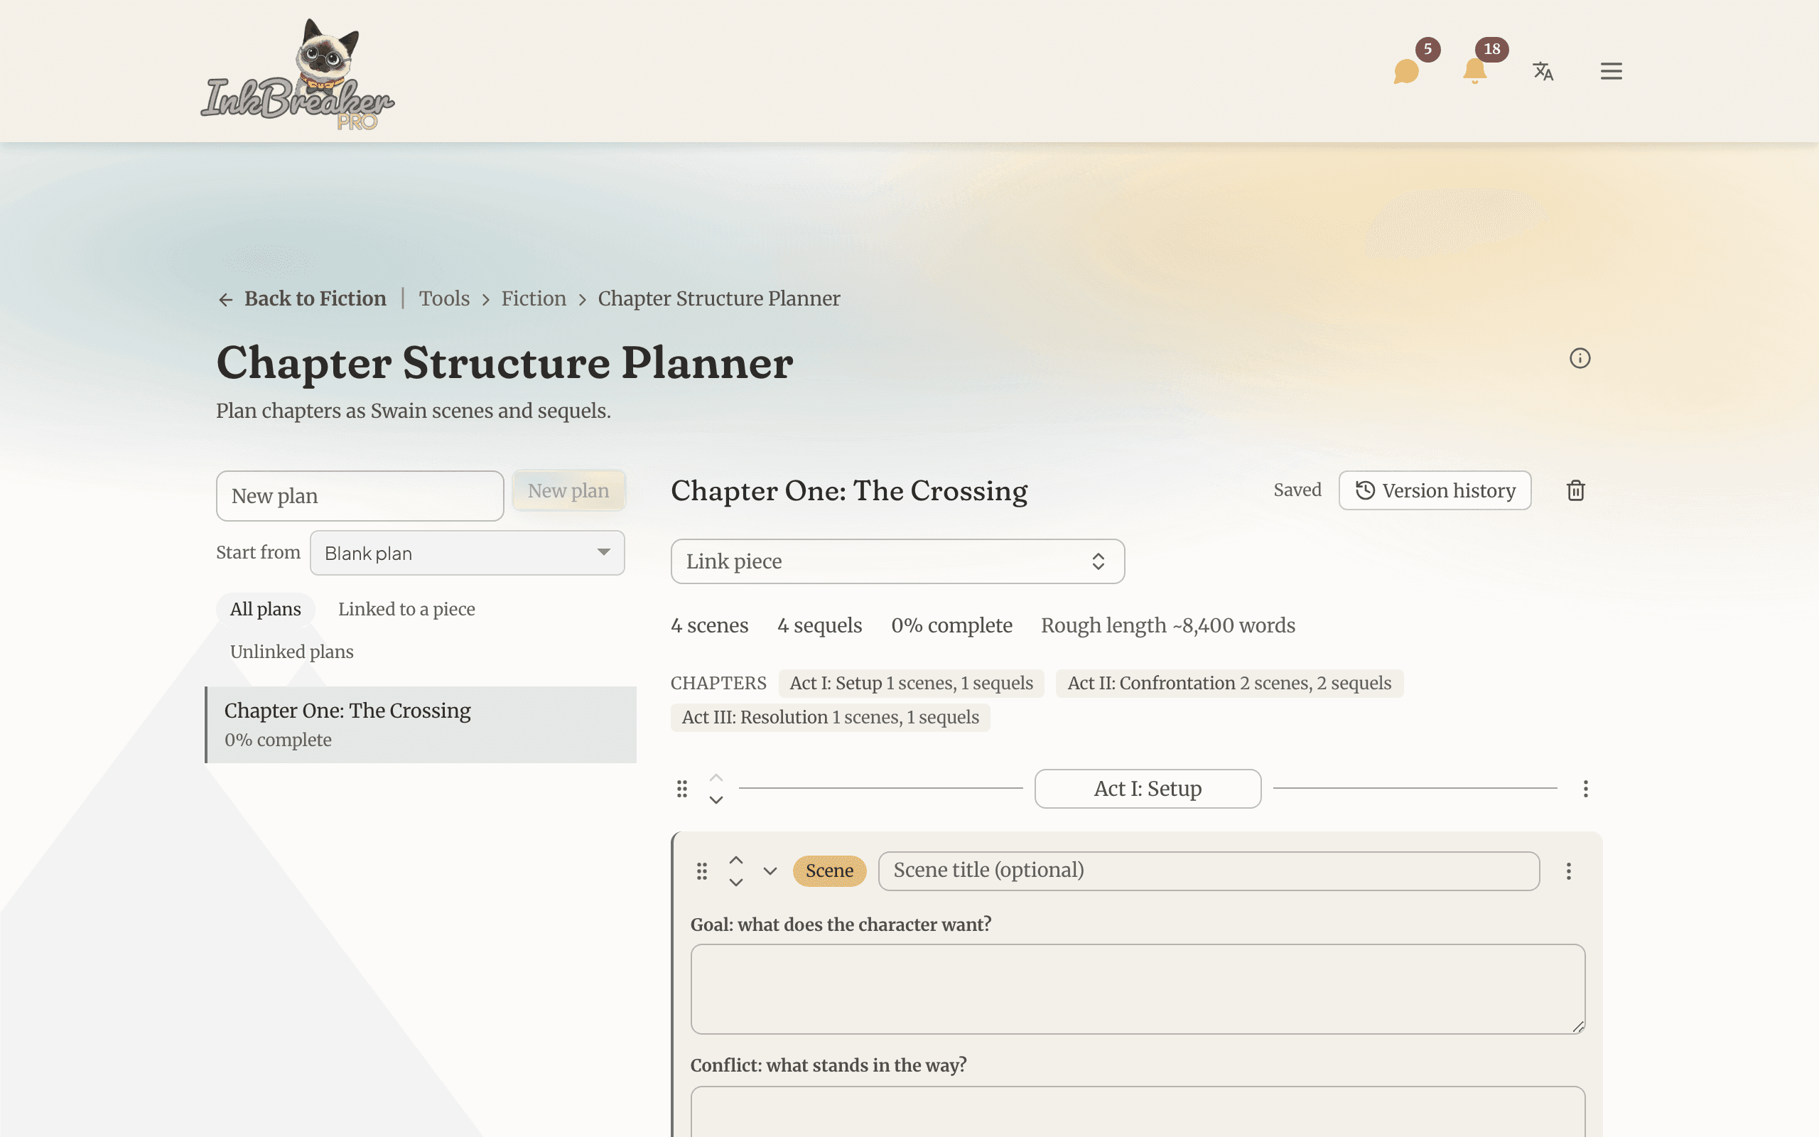Viewport: 1819px width, 1137px height.
Task: Open the Start from Blank plan dropdown
Action: point(467,553)
